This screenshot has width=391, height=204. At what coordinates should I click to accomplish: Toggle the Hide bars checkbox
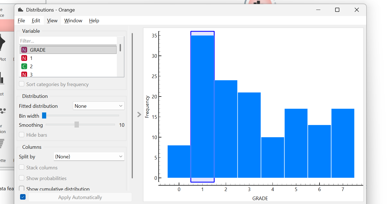tap(22, 135)
